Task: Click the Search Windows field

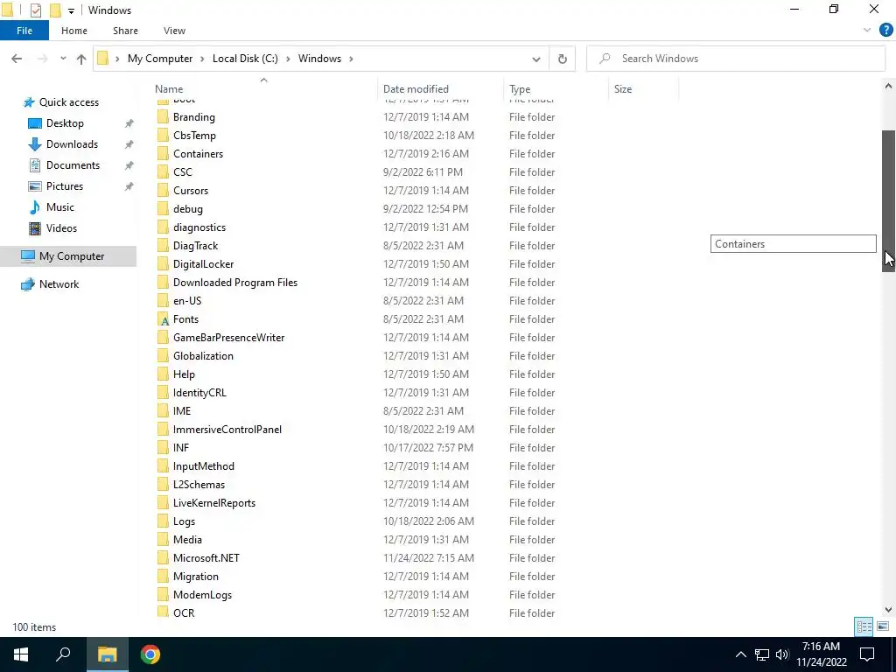Action: click(736, 59)
